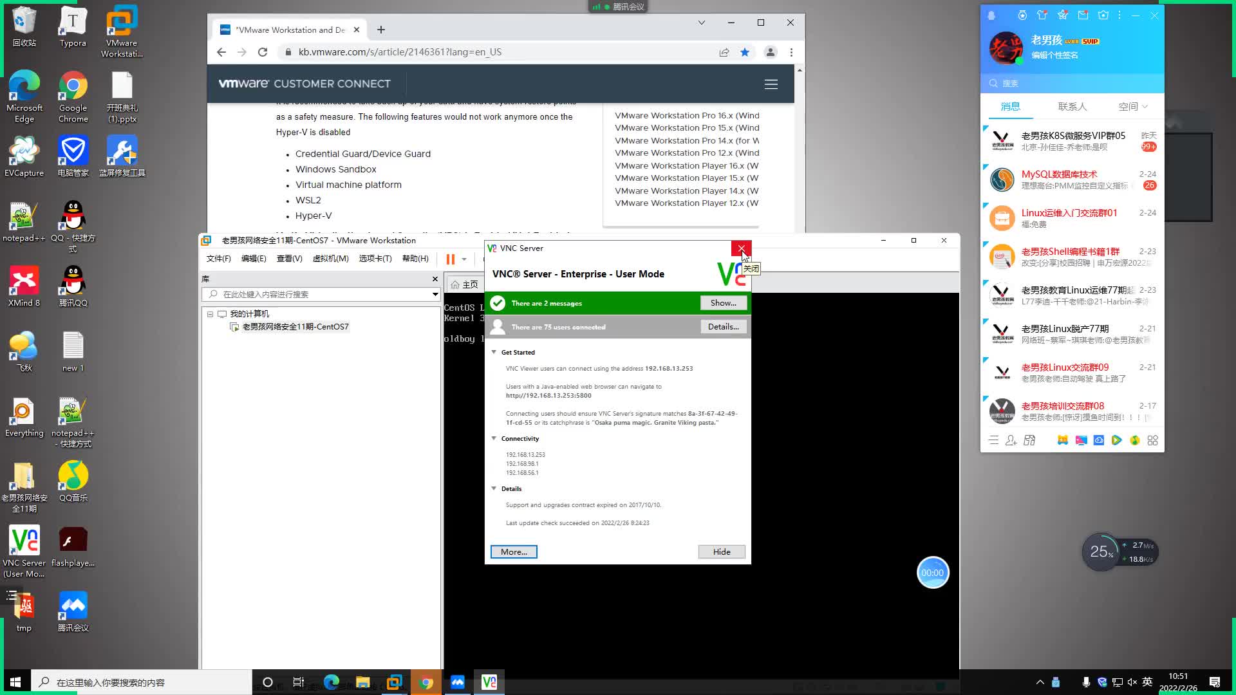Image resolution: width=1236 pixels, height=695 pixels.
Task: Open VMware Customer Connect hamburger menu
Action: click(771, 84)
